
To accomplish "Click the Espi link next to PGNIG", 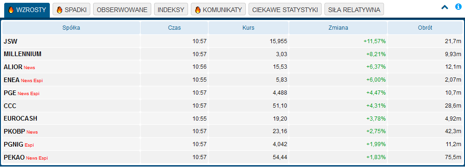I will tap(29, 145).
